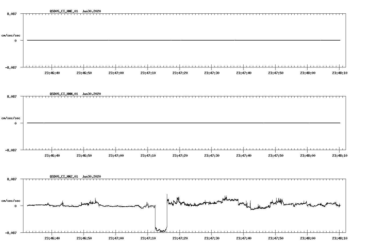Select the 8.087 upper limit on HNE plot
365x248 pixels.
(x=12, y=14)
